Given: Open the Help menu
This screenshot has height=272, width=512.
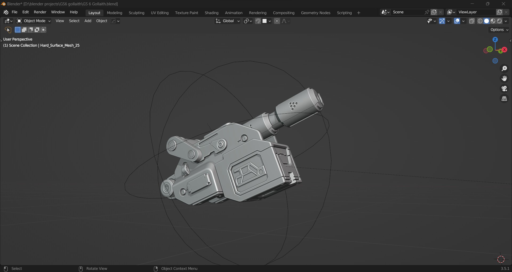Looking at the screenshot, I should pos(74,12).
